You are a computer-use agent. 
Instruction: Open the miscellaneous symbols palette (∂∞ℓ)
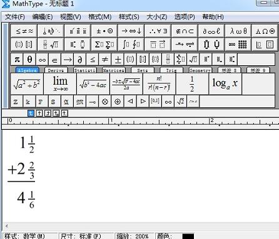(x=211, y=31)
